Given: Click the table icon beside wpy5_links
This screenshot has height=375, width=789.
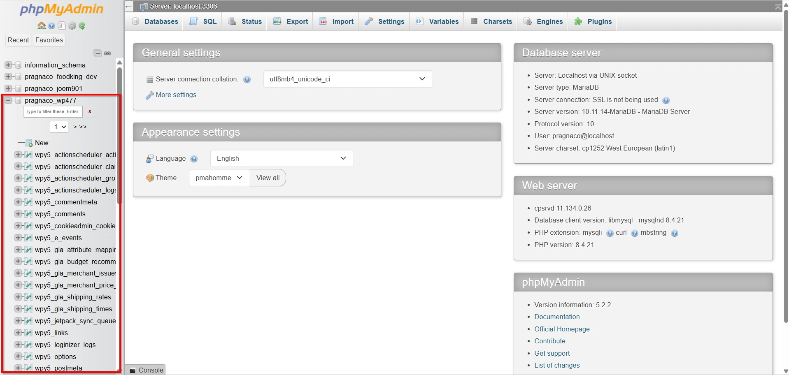Looking at the screenshot, I should tap(28, 333).
